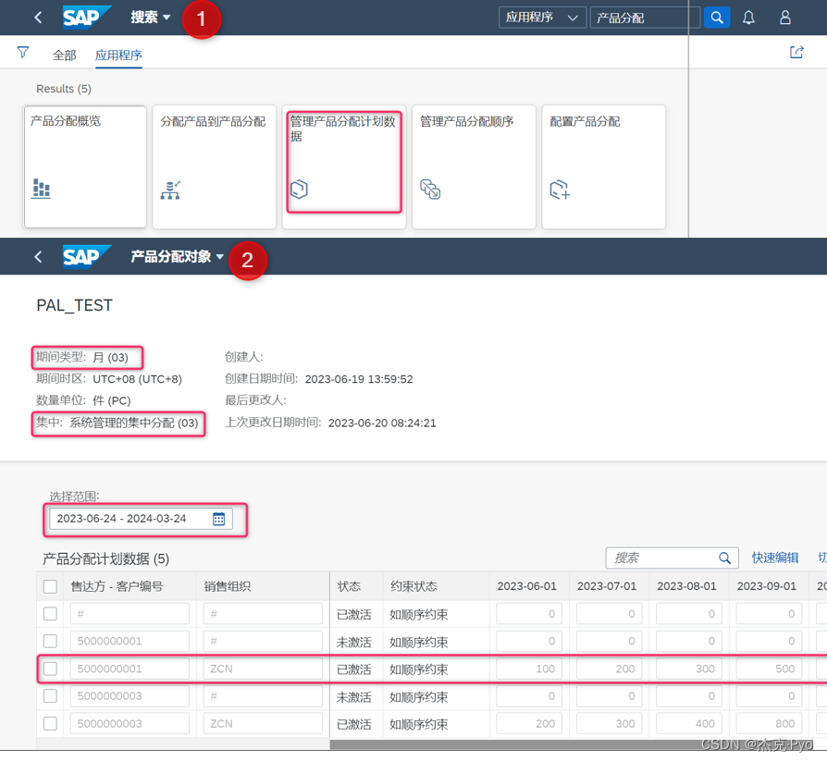The height and width of the screenshot is (761, 827).
Task: Open the 应用程序 search scope dropdown
Action: point(542,17)
